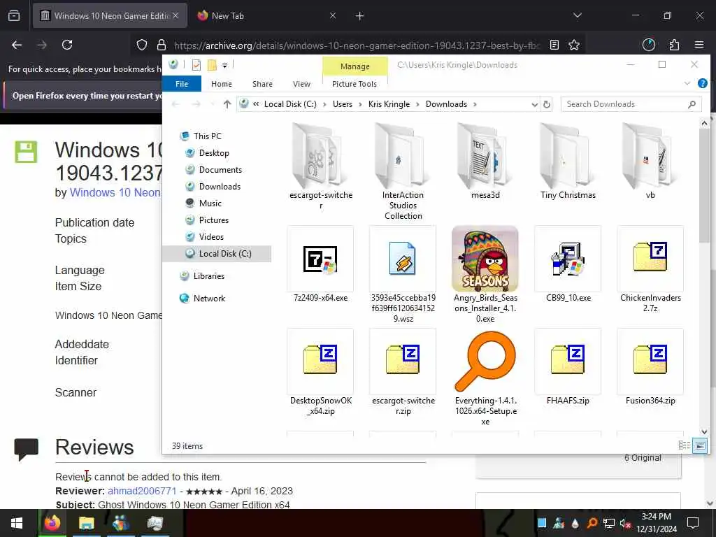
Task: Switch to the New Tab browser tab
Action: pyautogui.click(x=266, y=15)
